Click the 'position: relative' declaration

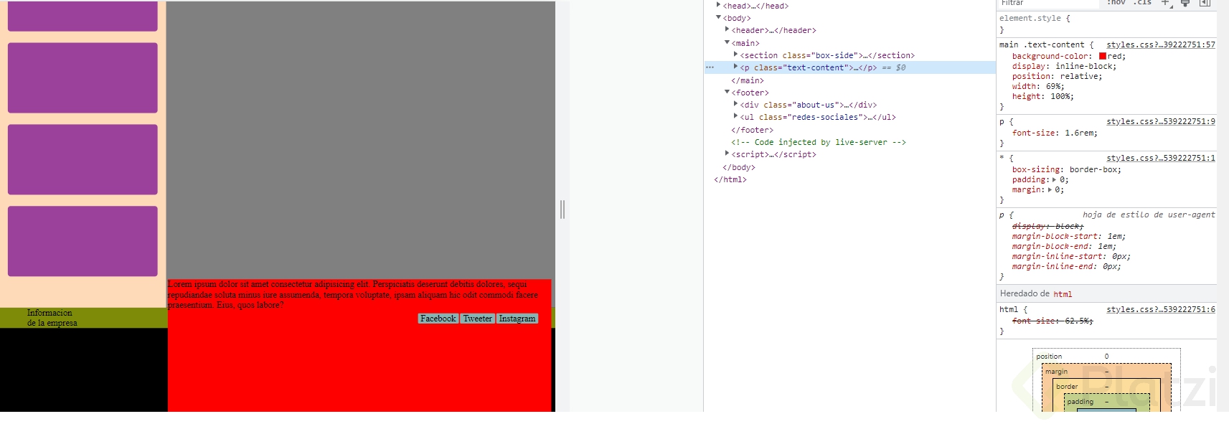click(x=1058, y=77)
